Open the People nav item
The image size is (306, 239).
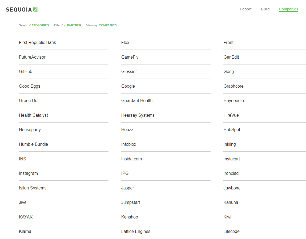tap(246, 9)
